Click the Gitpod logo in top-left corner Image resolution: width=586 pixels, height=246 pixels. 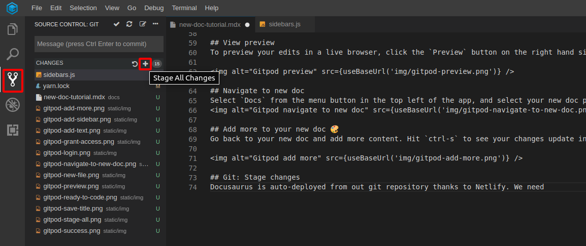(12, 8)
